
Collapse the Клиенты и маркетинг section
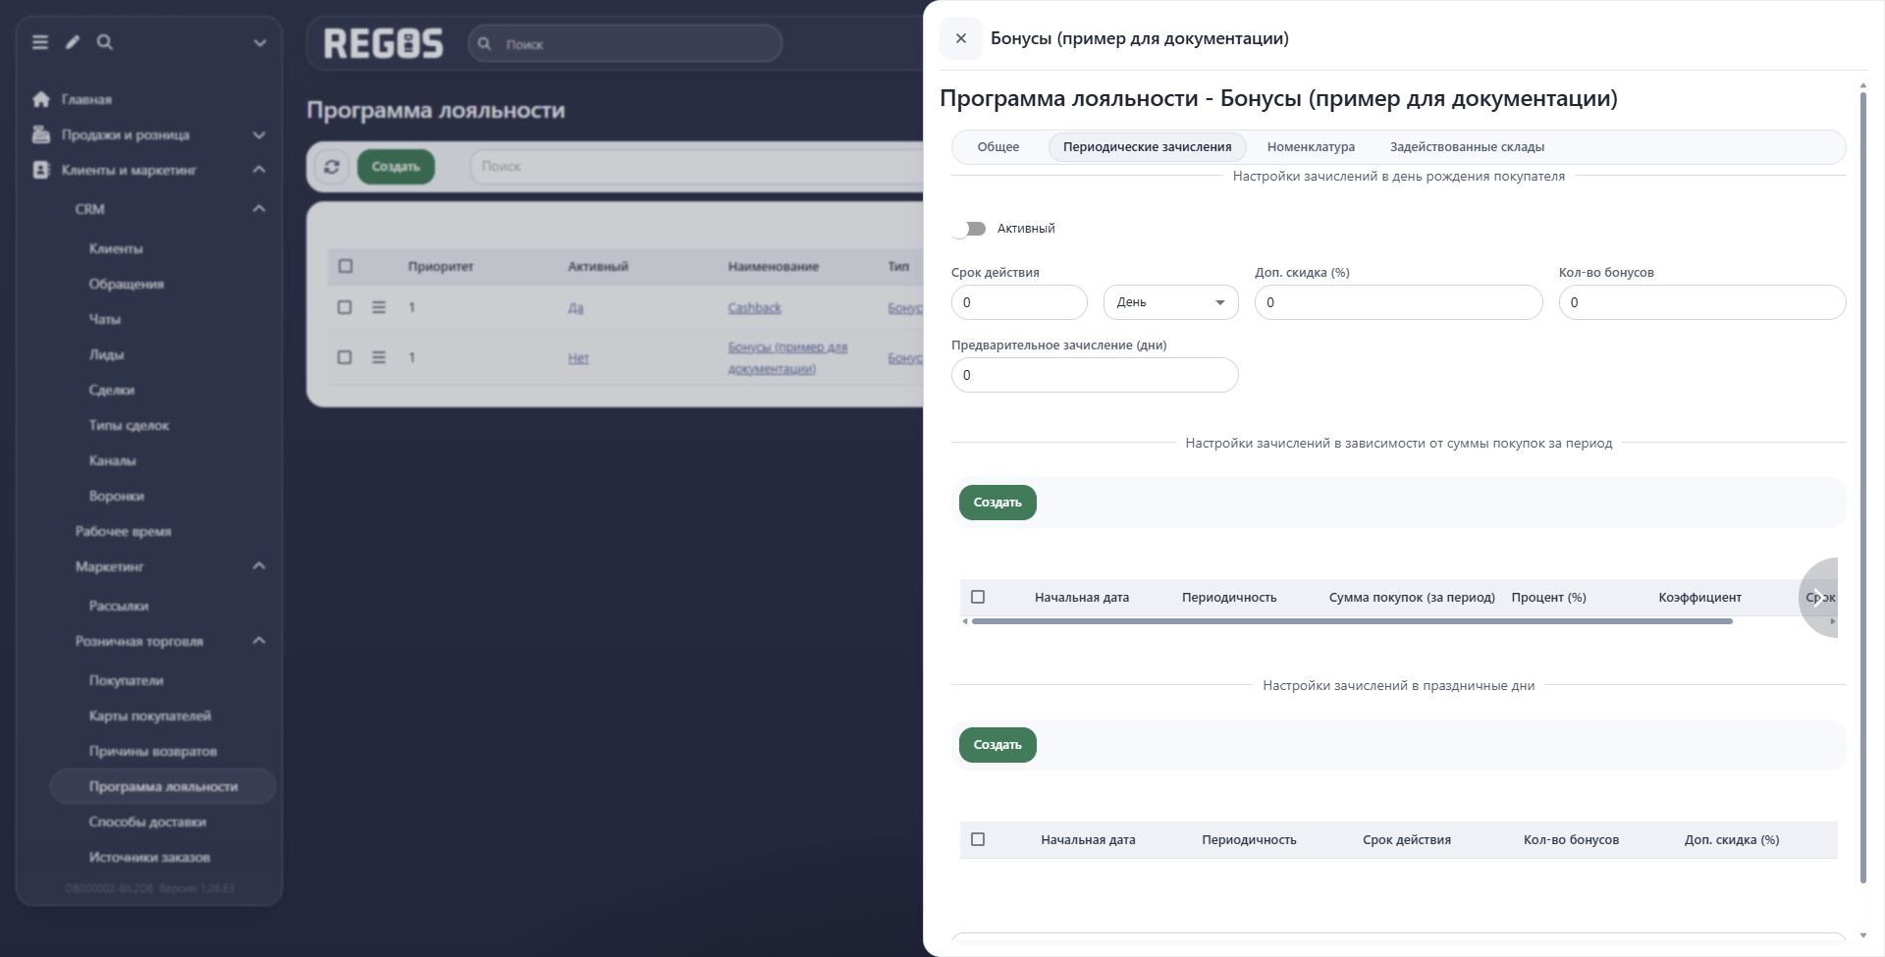pyautogui.click(x=259, y=170)
